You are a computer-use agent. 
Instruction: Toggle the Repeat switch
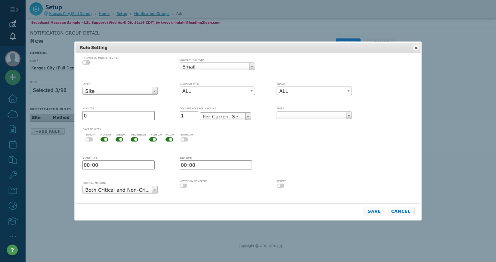point(281,186)
